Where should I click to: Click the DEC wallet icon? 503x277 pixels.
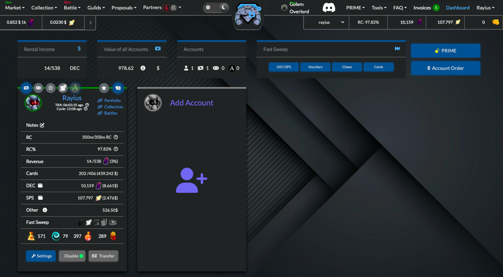[x=41, y=185]
